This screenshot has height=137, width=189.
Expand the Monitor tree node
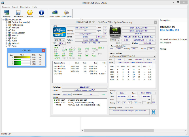pos(6,36)
